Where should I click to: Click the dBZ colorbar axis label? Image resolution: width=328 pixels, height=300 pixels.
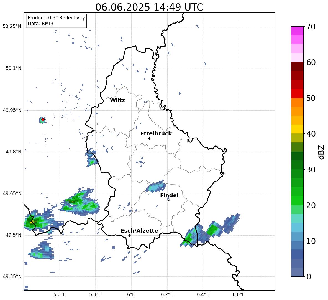click(x=321, y=152)
